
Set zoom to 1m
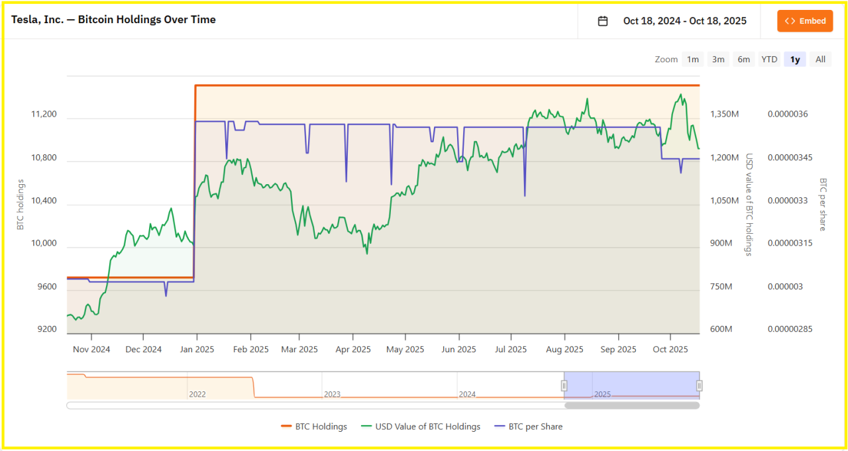(692, 60)
